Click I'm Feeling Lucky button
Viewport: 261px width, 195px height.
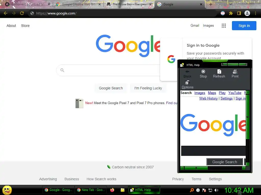tap(148, 88)
